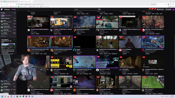This screenshot has width=175, height=98.
Task: Click the search magnifier button
Action: pos(100,10)
